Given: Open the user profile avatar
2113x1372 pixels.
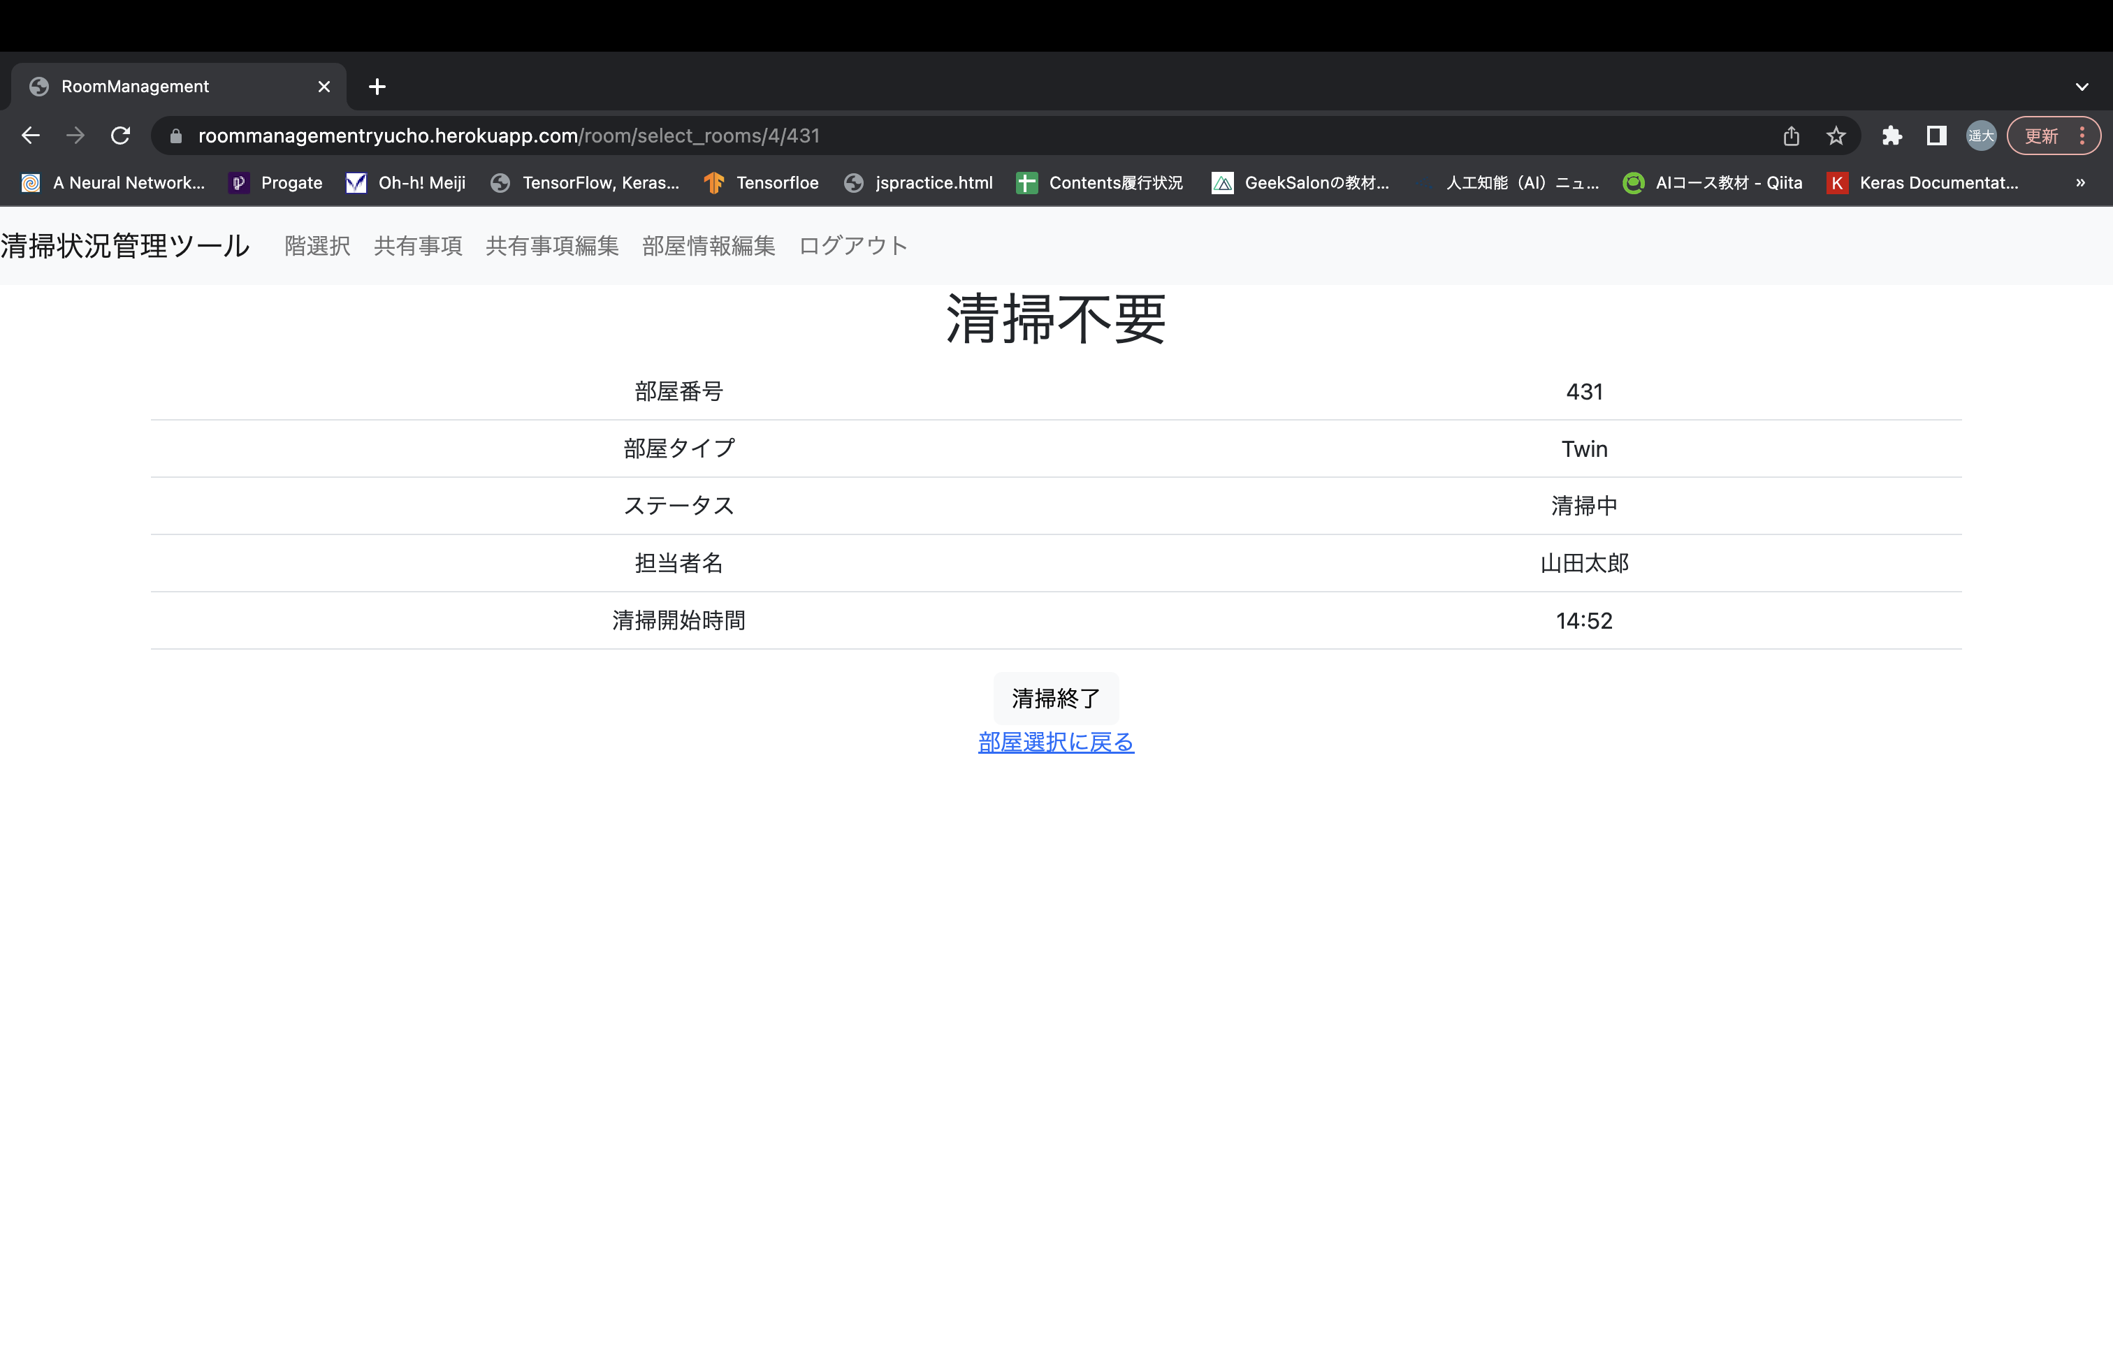Looking at the screenshot, I should coord(1981,136).
